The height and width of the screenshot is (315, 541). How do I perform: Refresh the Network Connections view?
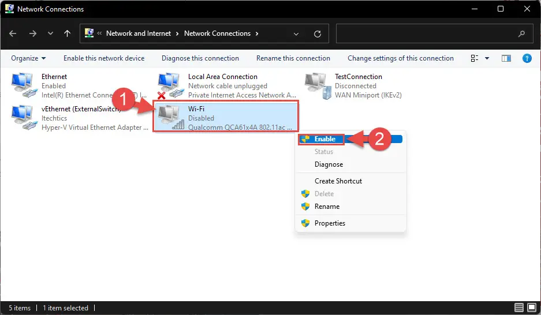(x=318, y=34)
